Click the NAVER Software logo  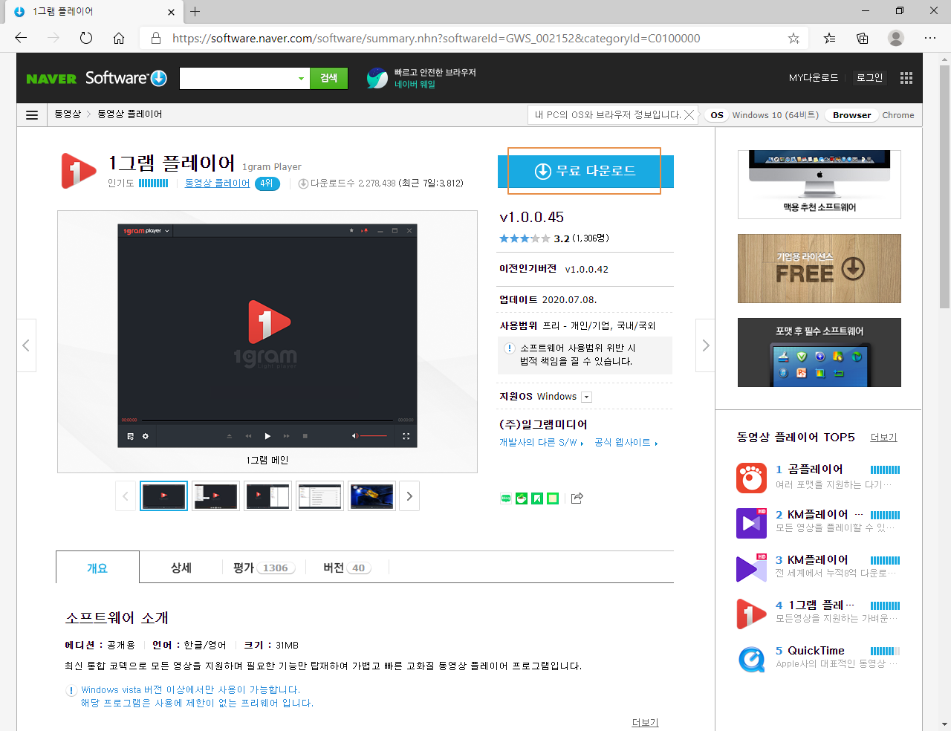tap(97, 78)
